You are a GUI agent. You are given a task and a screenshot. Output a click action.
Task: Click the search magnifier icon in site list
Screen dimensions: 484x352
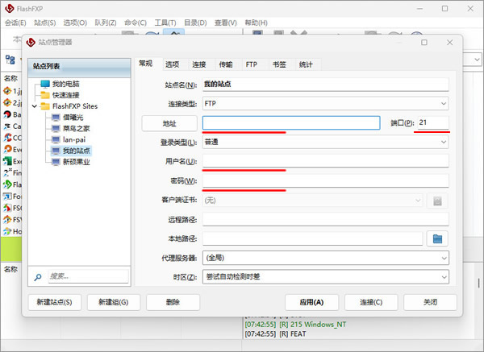tap(38, 276)
